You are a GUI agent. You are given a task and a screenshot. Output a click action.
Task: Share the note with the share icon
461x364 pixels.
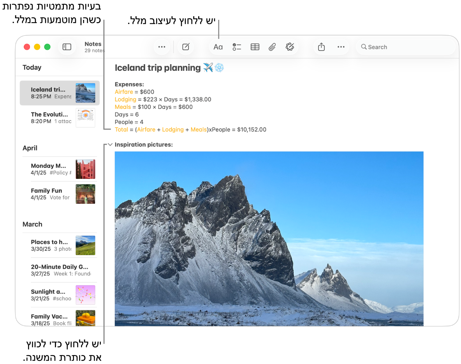tap(321, 47)
